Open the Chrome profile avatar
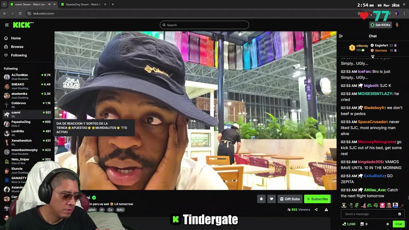Viewport: 409px width, 230px height. pos(397,13)
